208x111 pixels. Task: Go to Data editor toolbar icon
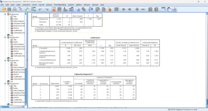click(x=54, y=9)
